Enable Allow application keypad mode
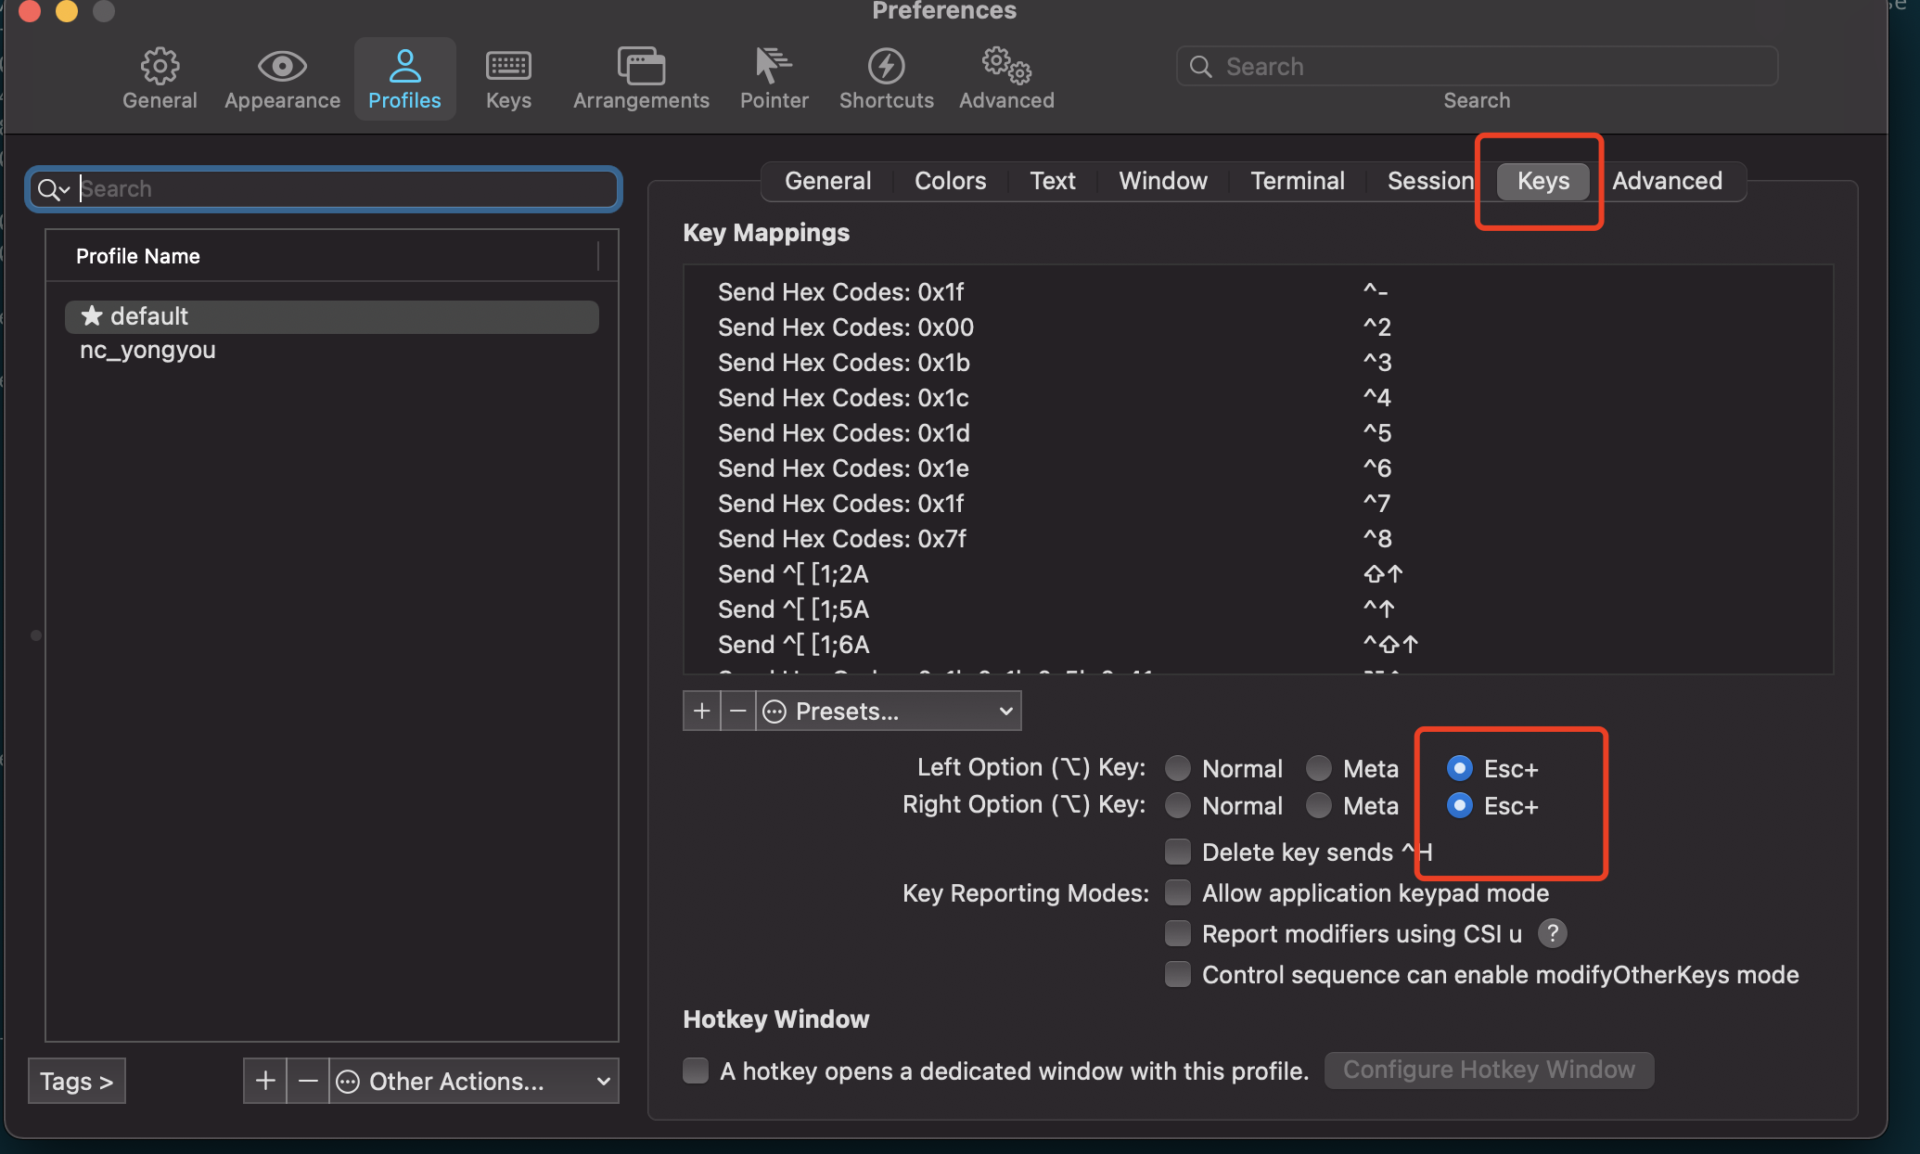Image resolution: width=1920 pixels, height=1154 pixels. coord(1178,892)
